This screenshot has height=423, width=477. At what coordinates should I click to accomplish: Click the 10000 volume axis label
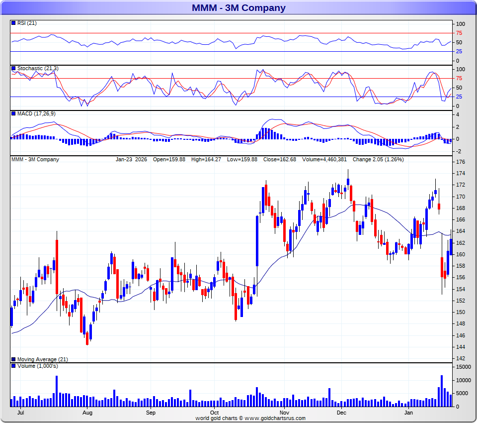click(x=463, y=380)
